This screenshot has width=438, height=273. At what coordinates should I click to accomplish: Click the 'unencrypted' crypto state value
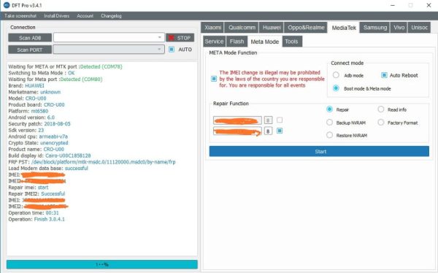[54, 143]
